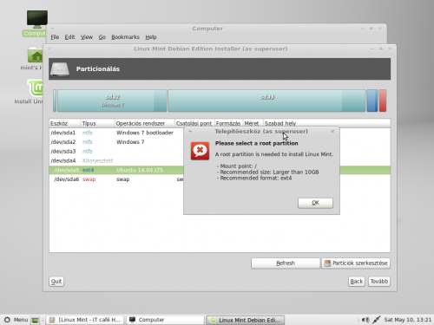Screen dimensions: 434x325
Task: Click the volume speaker tray icon
Action: (365, 320)
